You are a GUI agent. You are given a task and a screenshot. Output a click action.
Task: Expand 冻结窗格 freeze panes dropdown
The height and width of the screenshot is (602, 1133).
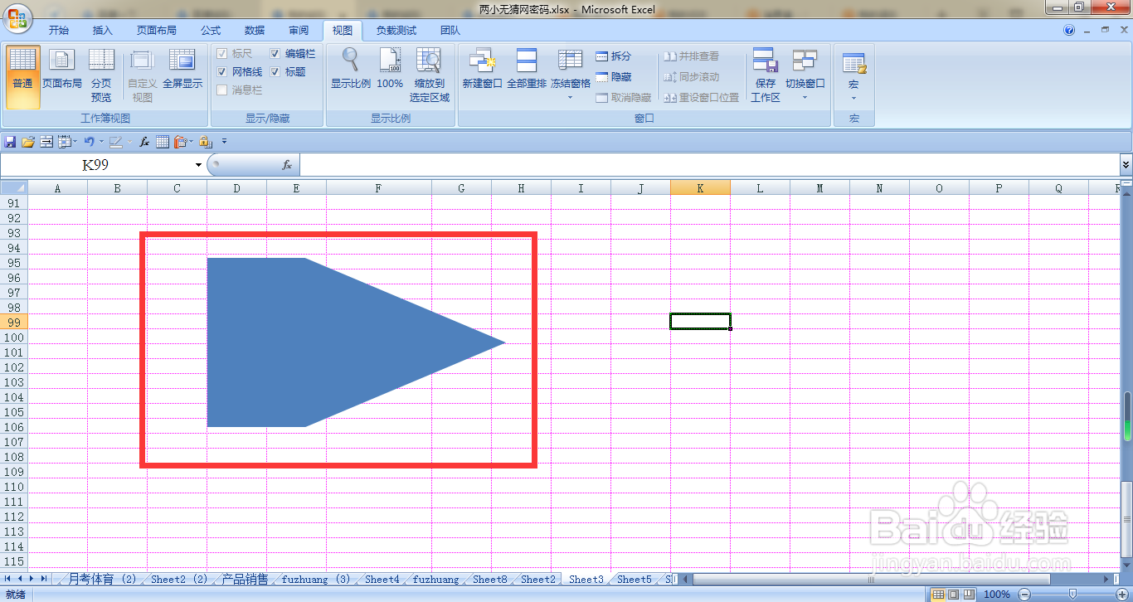[x=570, y=98]
